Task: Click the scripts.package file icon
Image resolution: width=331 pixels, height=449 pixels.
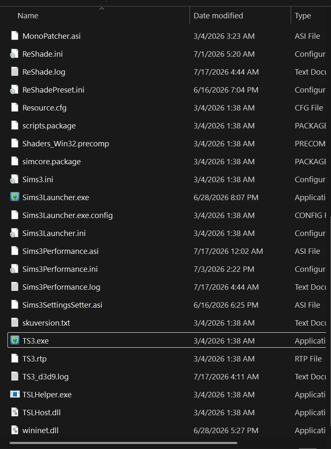Action: click(15, 125)
